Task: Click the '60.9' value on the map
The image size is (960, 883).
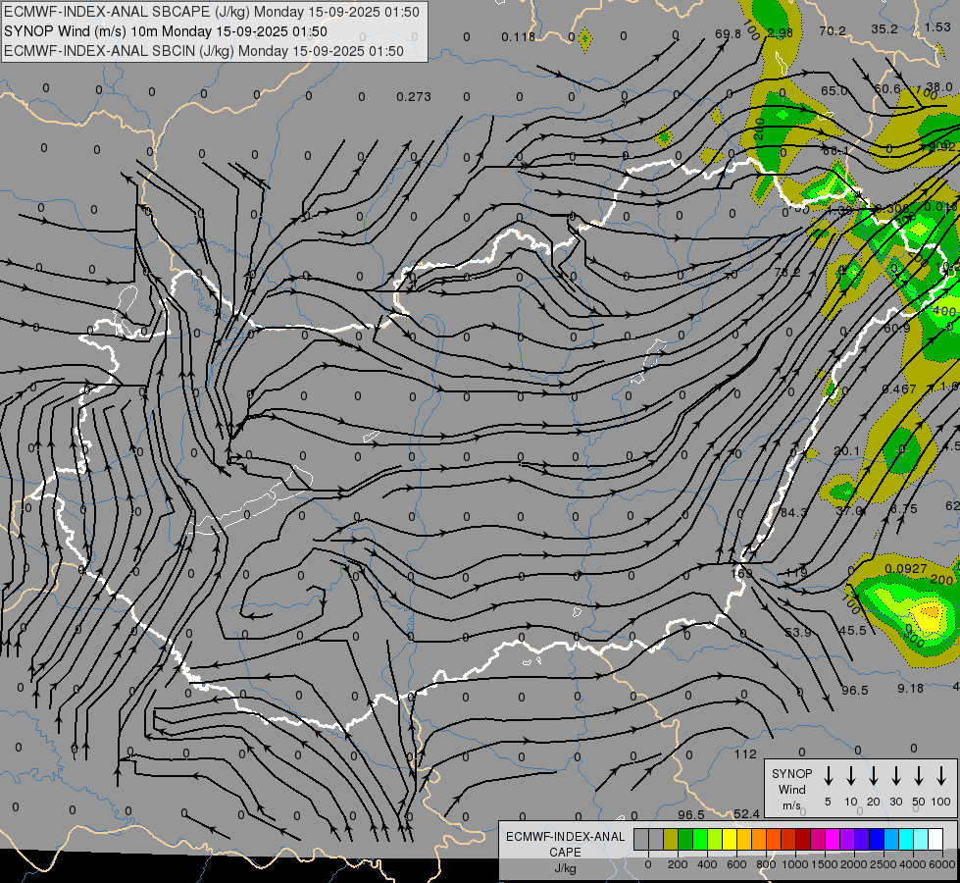Action: [x=897, y=329]
